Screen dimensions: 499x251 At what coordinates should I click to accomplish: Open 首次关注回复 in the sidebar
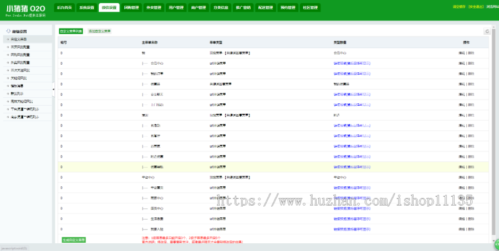pos(28,70)
